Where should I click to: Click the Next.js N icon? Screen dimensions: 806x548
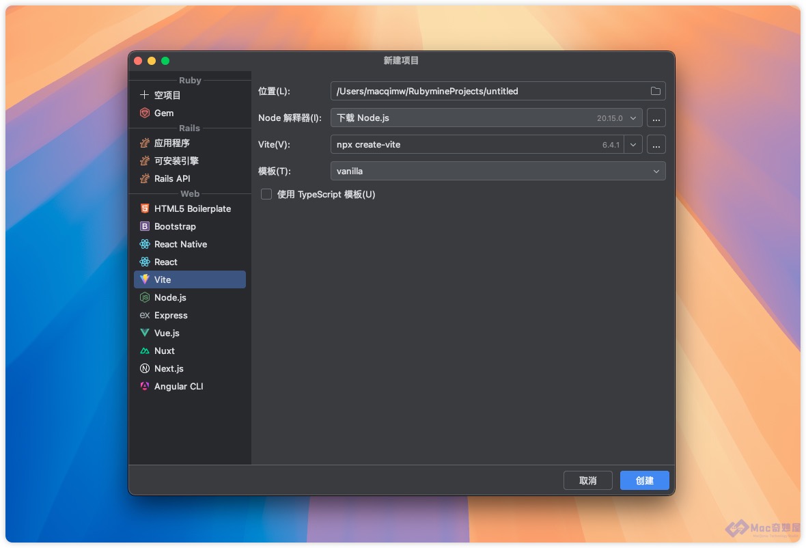point(145,368)
